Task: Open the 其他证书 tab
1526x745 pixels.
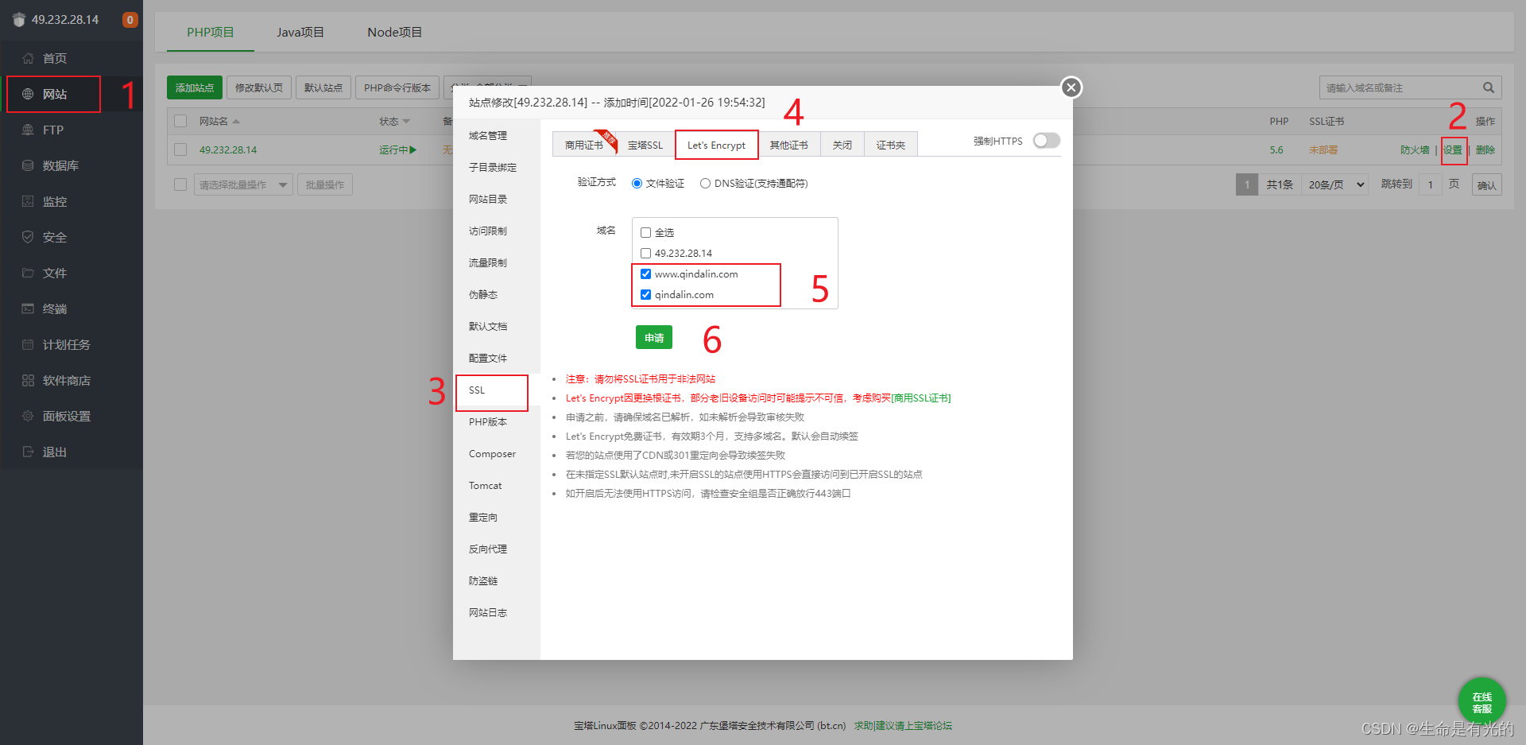Action: tap(788, 145)
